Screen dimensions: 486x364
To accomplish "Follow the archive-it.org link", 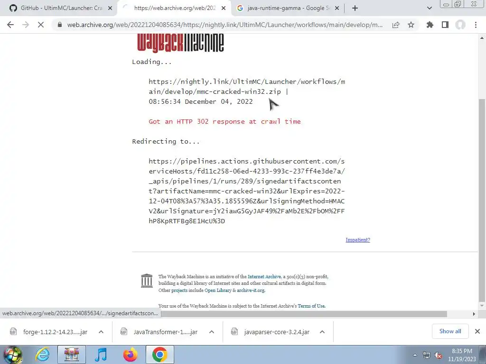I will (x=251, y=291).
